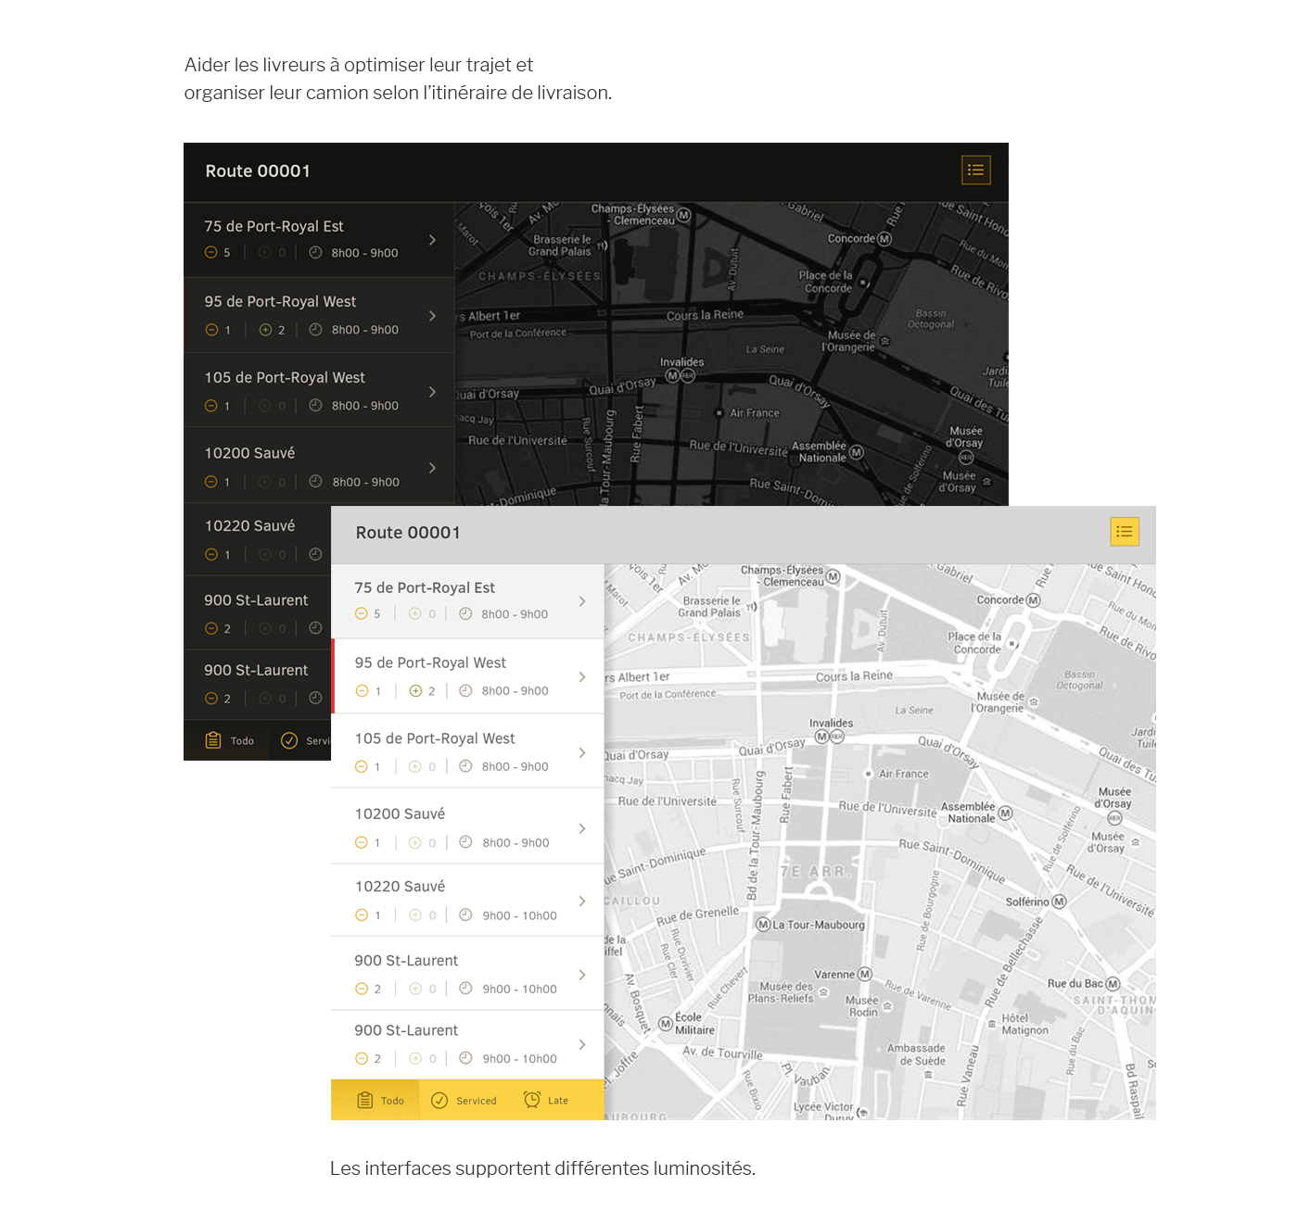This screenshot has height=1211, width=1298.
Task: Click the minus icon of 95 de Port-Royal West in light window
Action: tap(363, 690)
